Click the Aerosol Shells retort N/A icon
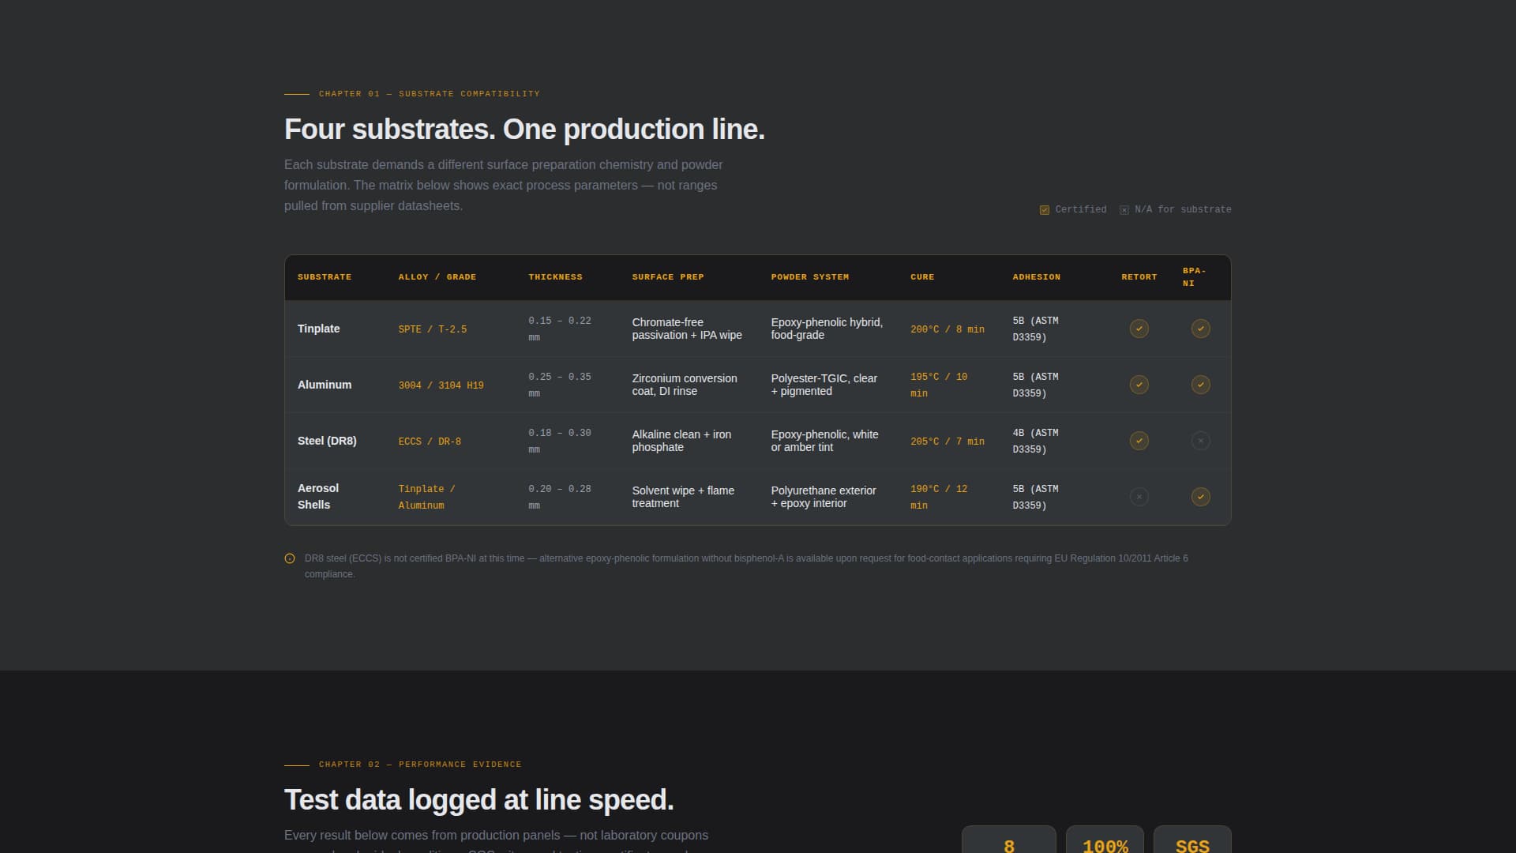This screenshot has width=1516, height=853. 1139,497
